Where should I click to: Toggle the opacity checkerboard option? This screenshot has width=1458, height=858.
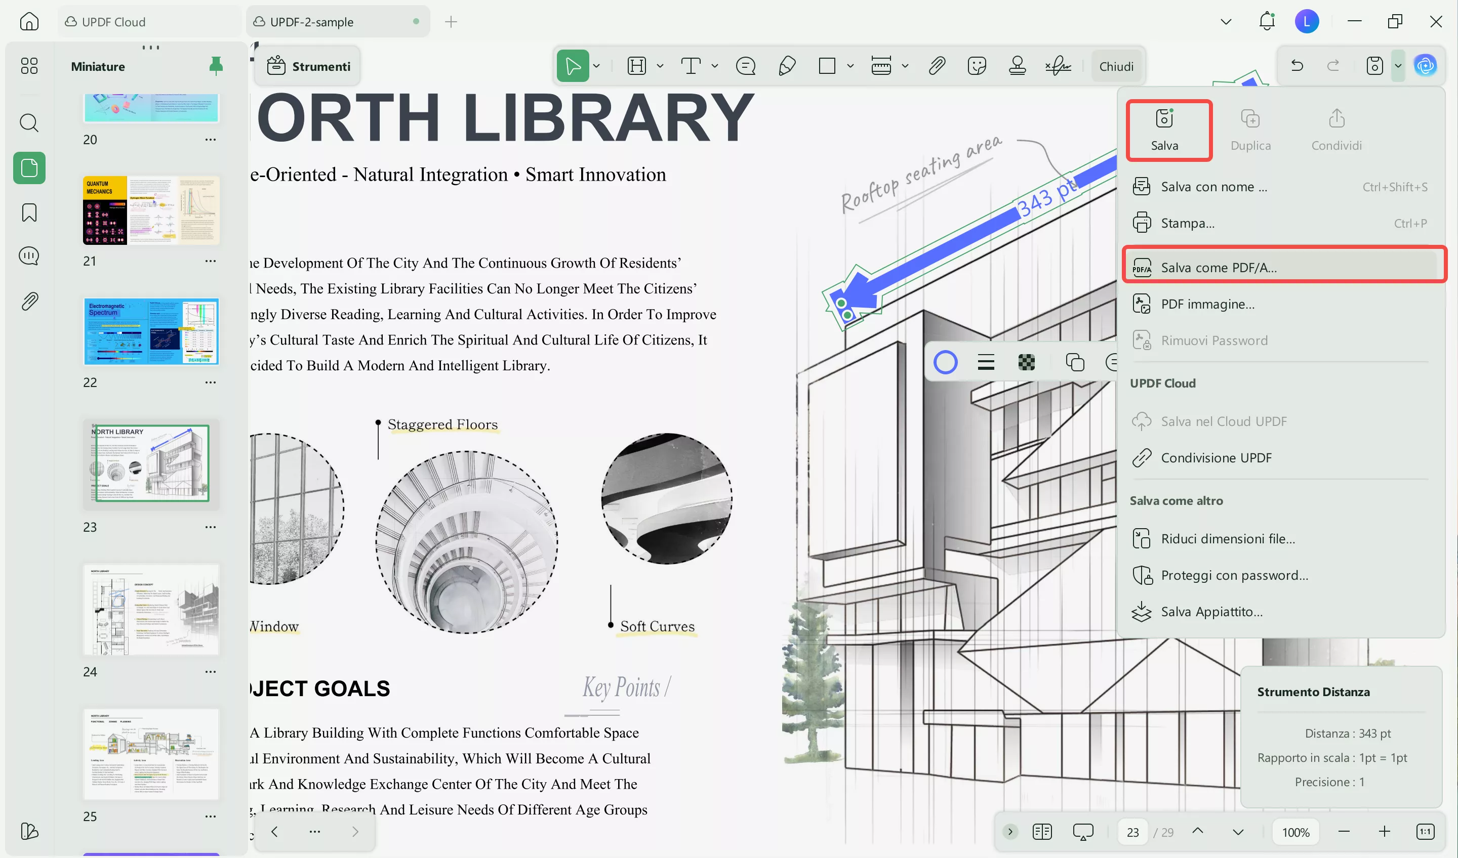[1026, 363]
